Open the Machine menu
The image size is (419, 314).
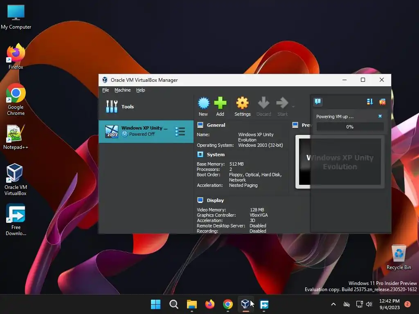(123, 90)
